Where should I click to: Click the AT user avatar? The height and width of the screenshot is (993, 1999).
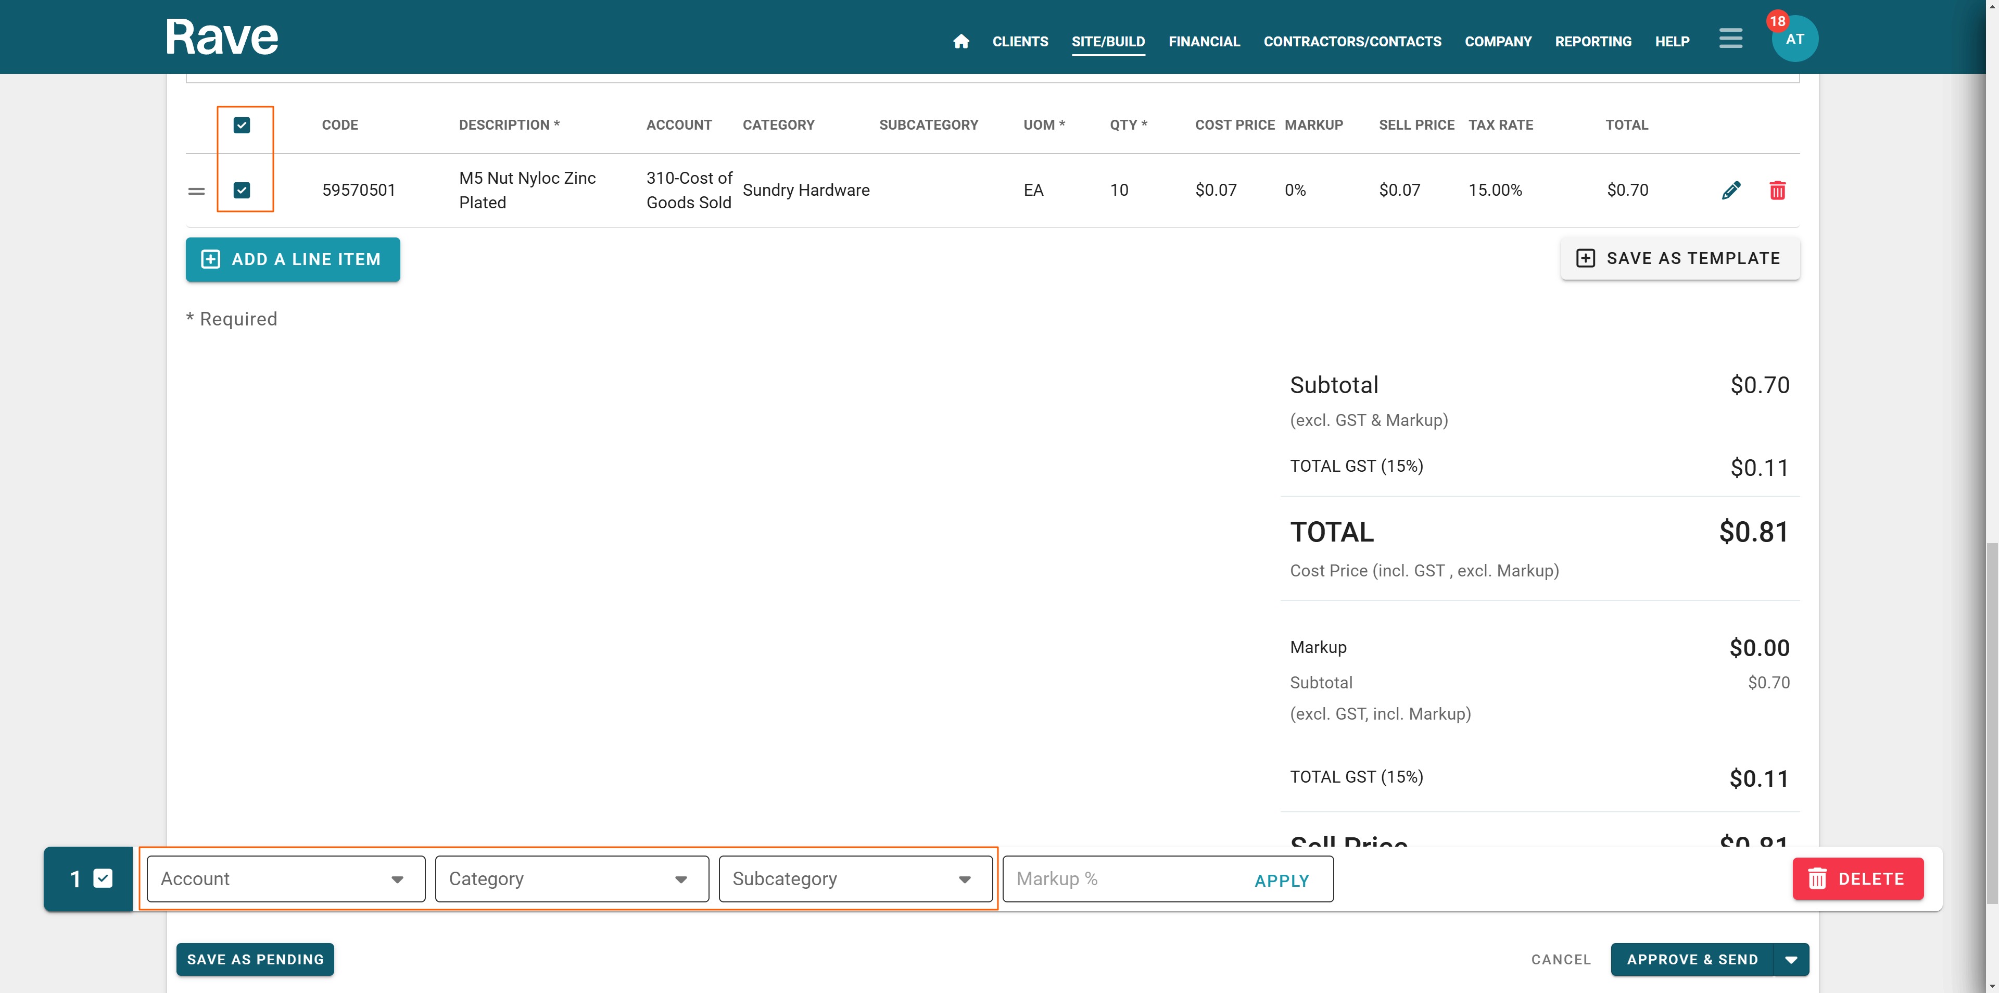pyautogui.click(x=1795, y=41)
